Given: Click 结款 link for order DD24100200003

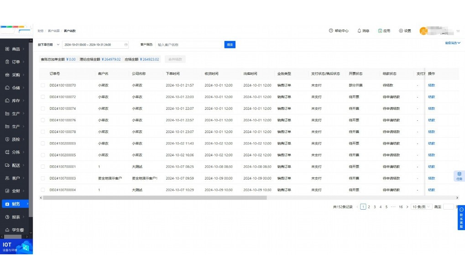Looking at the screenshot, I should point(431,143).
